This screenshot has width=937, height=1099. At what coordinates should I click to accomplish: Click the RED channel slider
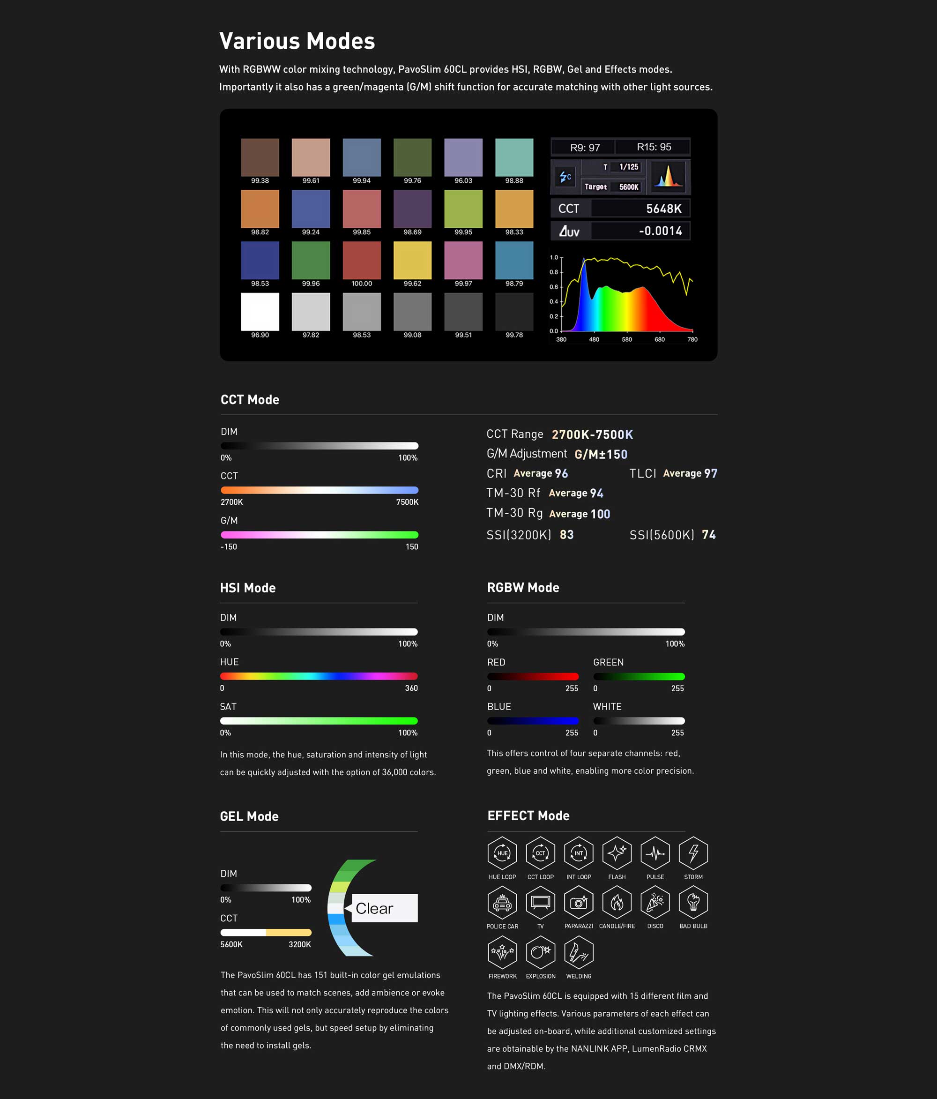[533, 676]
